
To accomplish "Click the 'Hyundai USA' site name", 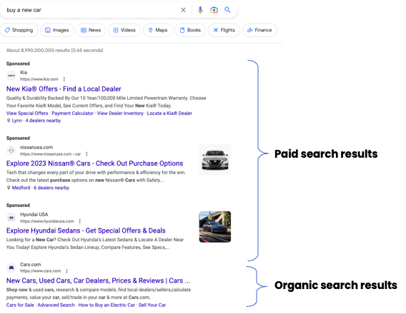I will [34, 215].
